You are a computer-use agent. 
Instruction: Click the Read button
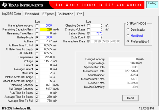point(130,98)
